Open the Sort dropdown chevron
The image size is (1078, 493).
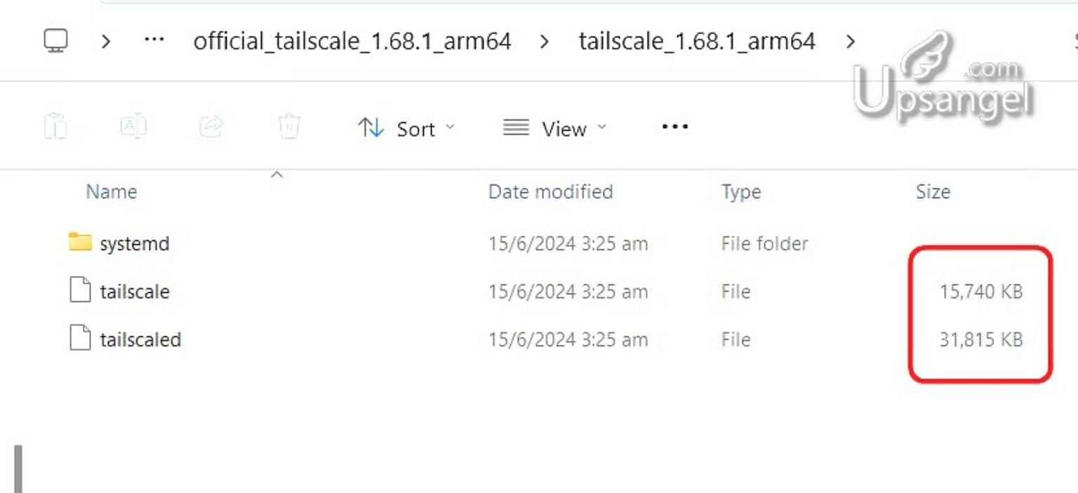click(x=451, y=129)
